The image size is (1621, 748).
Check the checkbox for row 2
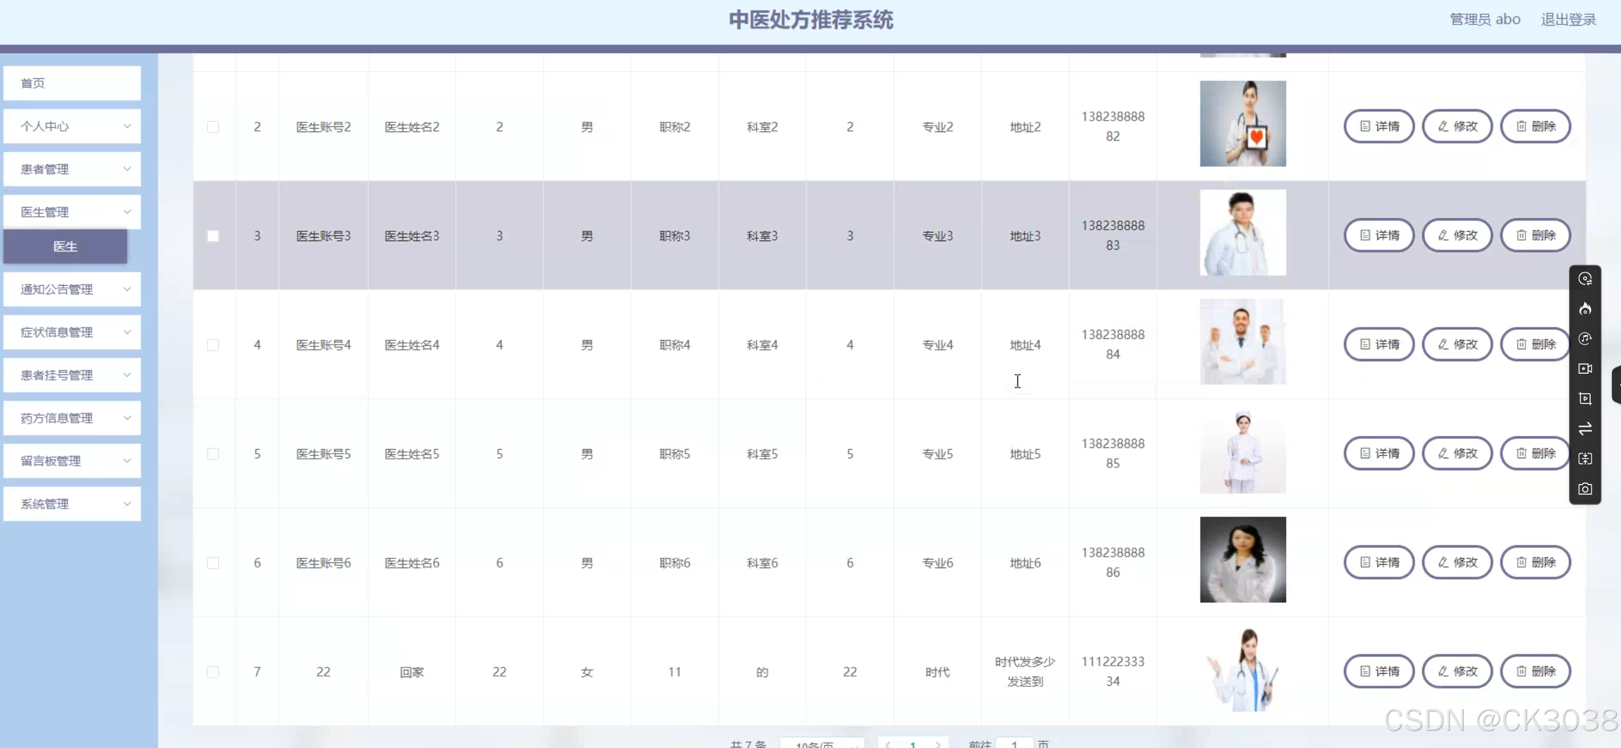[213, 127]
